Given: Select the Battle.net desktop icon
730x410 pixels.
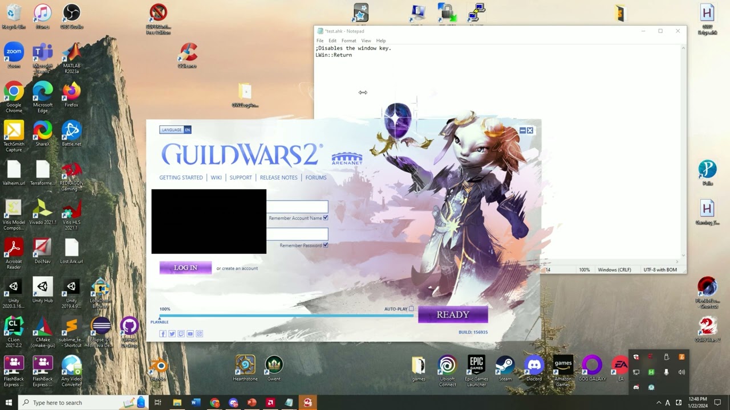Looking at the screenshot, I should [x=71, y=134].
